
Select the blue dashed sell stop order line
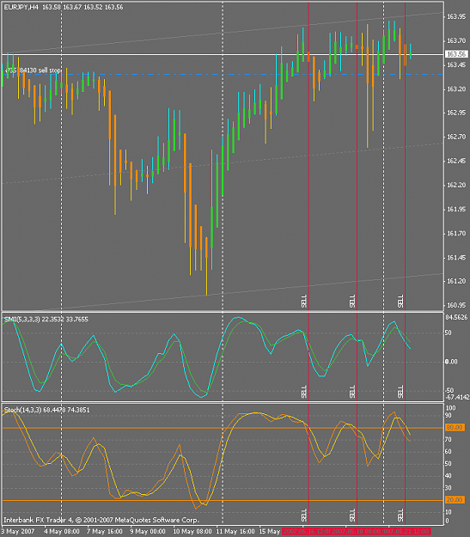[x=223, y=74]
